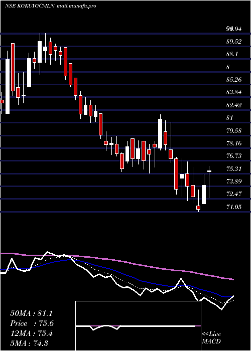Select the 72.47 price axis label
The height and width of the screenshot is (351, 251).
234,194
